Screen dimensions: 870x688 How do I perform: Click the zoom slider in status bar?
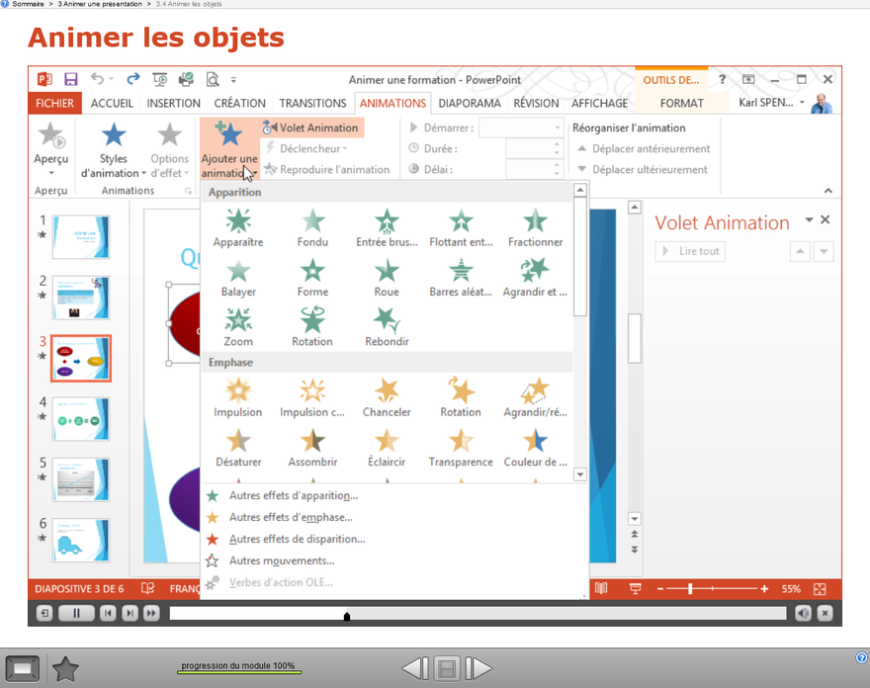(x=712, y=589)
